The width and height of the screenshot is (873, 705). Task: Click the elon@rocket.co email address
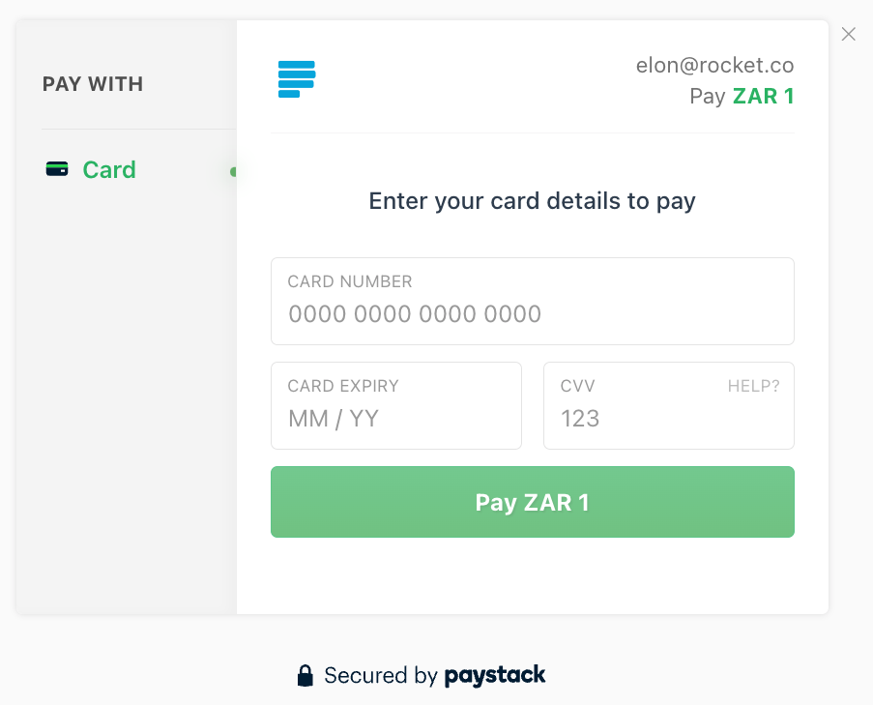(714, 66)
